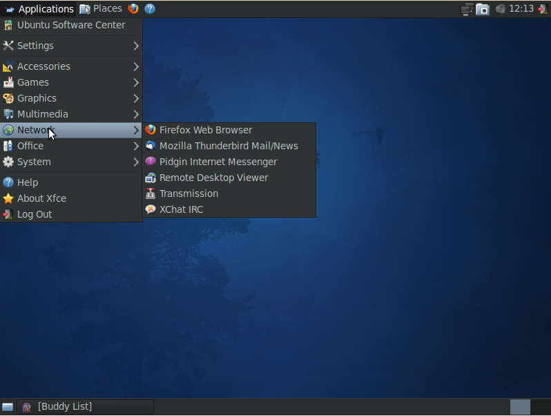Click the home folder icon in the panel
This screenshot has height=416, width=551.
pyautogui.click(x=483, y=9)
